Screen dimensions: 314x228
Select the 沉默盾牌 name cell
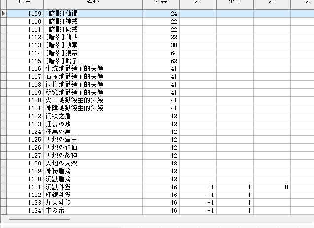[x=93, y=179]
